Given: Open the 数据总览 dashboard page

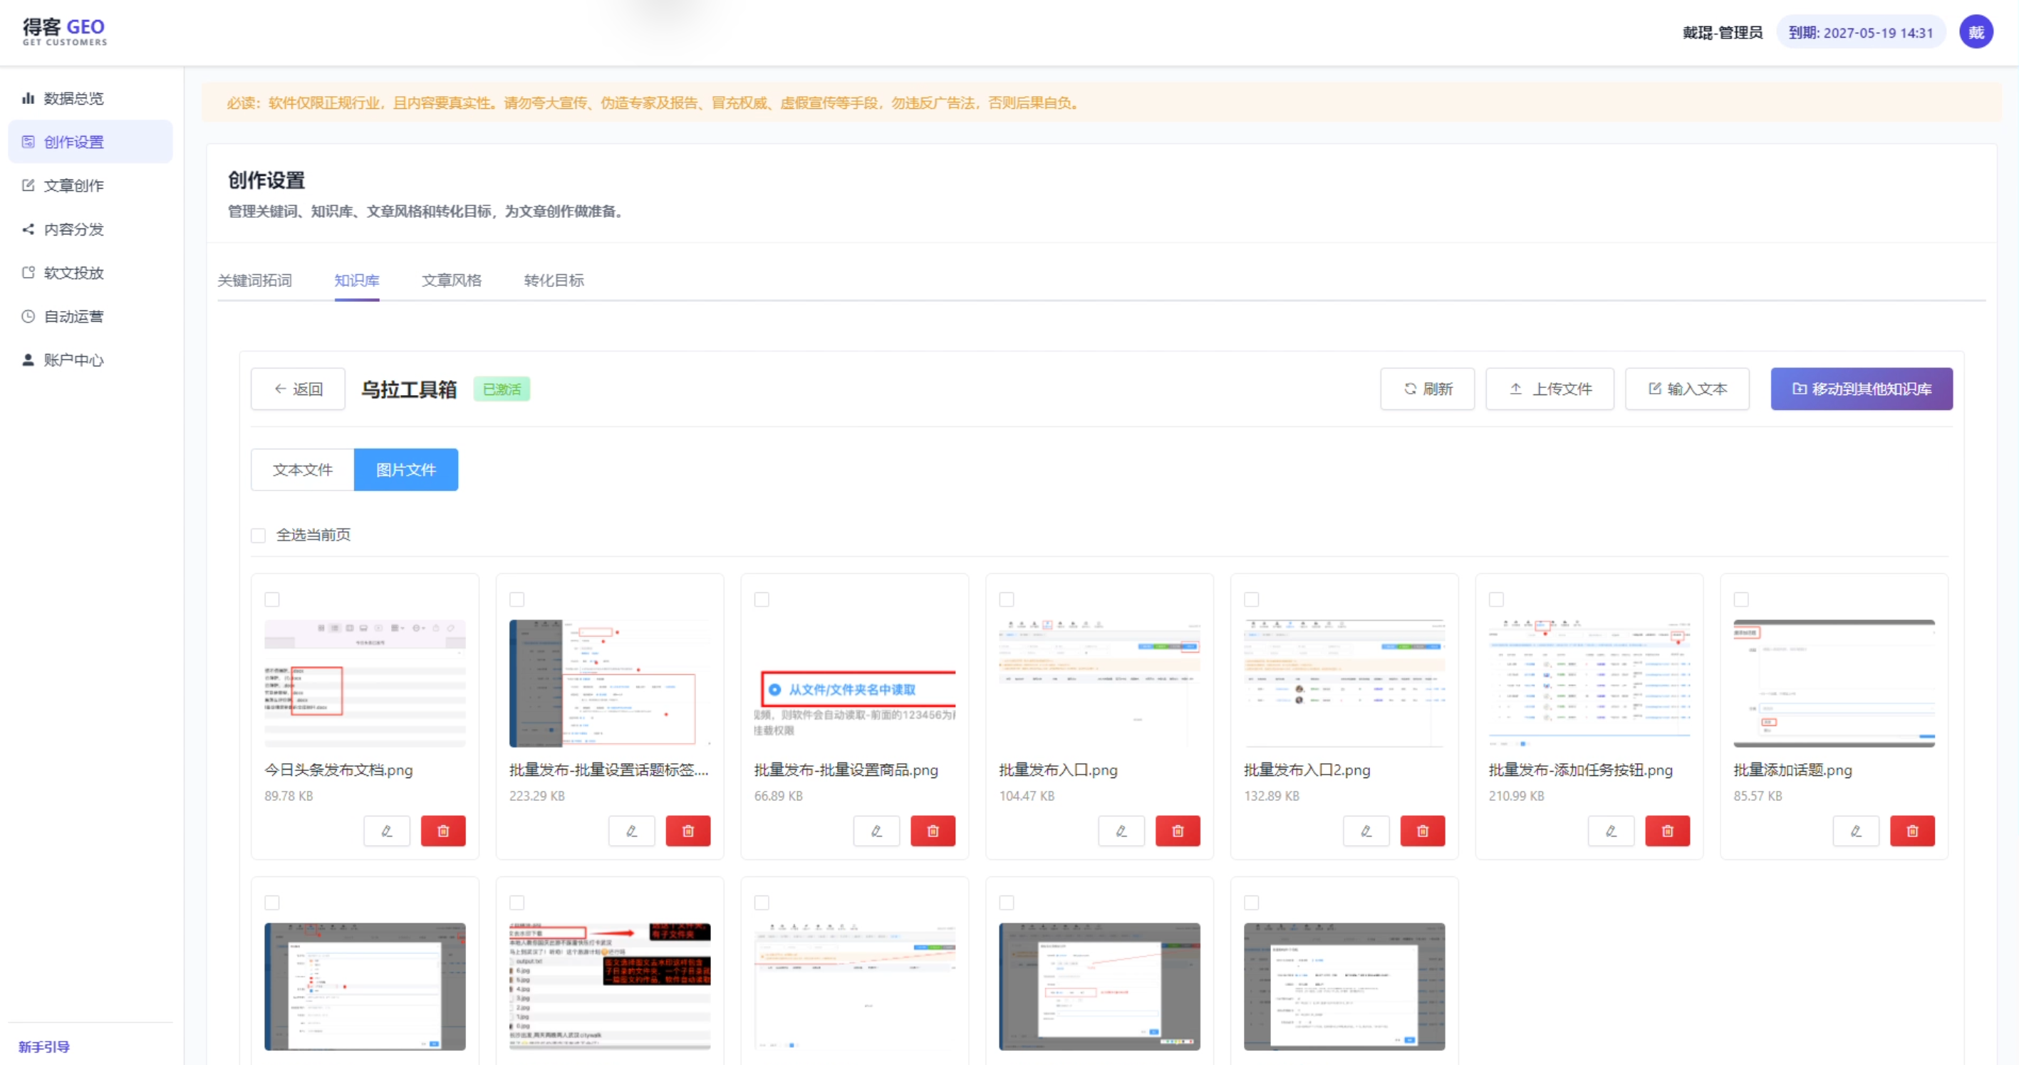Looking at the screenshot, I should click(90, 98).
